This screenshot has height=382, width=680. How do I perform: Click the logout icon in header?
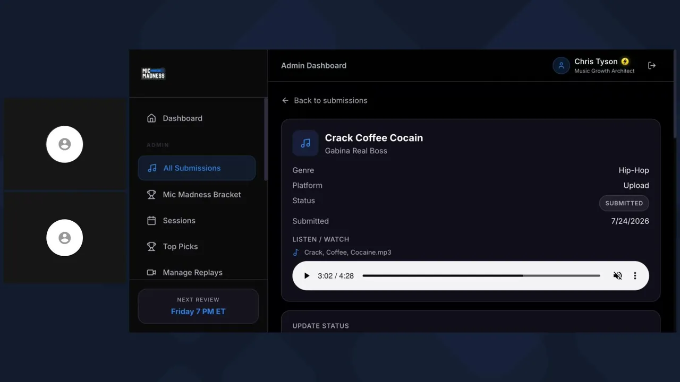[652, 65]
